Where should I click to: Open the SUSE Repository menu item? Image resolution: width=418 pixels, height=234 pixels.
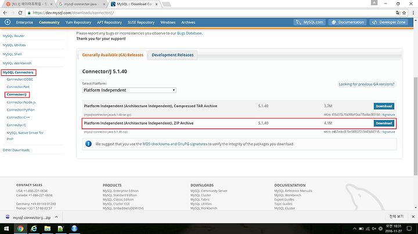click(141, 23)
